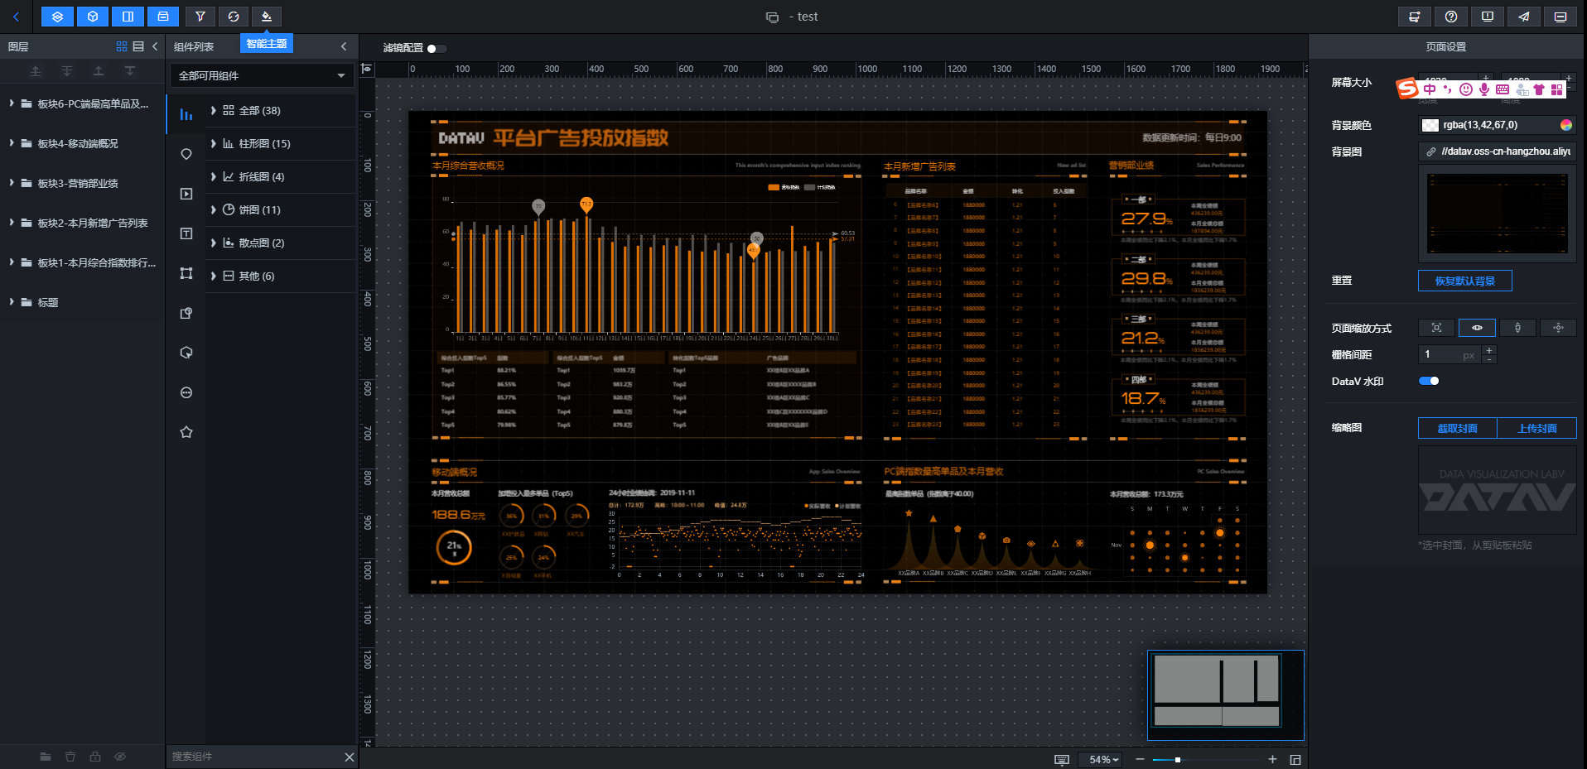Open the 散点图 (2) category
This screenshot has height=769, width=1587.
click(x=280, y=243)
